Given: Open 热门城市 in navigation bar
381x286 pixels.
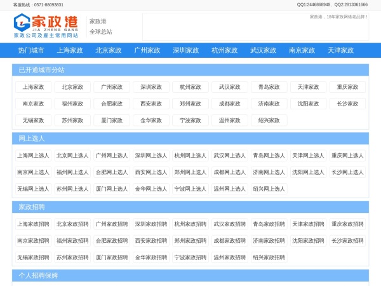Looking at the screenshot, I should [x=31, y=50].
